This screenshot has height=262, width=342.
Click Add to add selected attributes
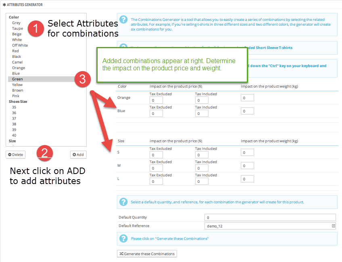click(78, 155)
